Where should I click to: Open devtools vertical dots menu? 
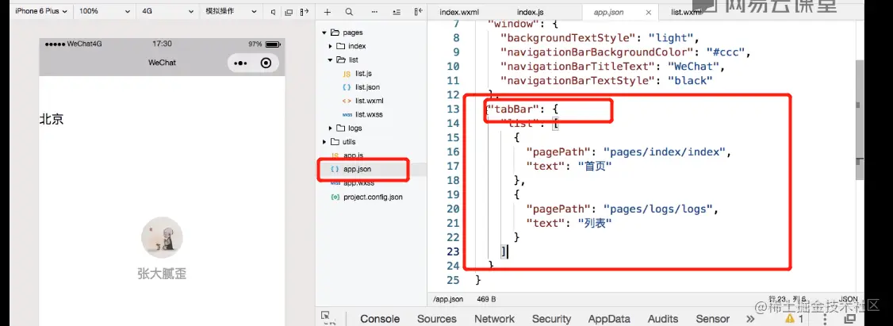[x=826, y=319]
